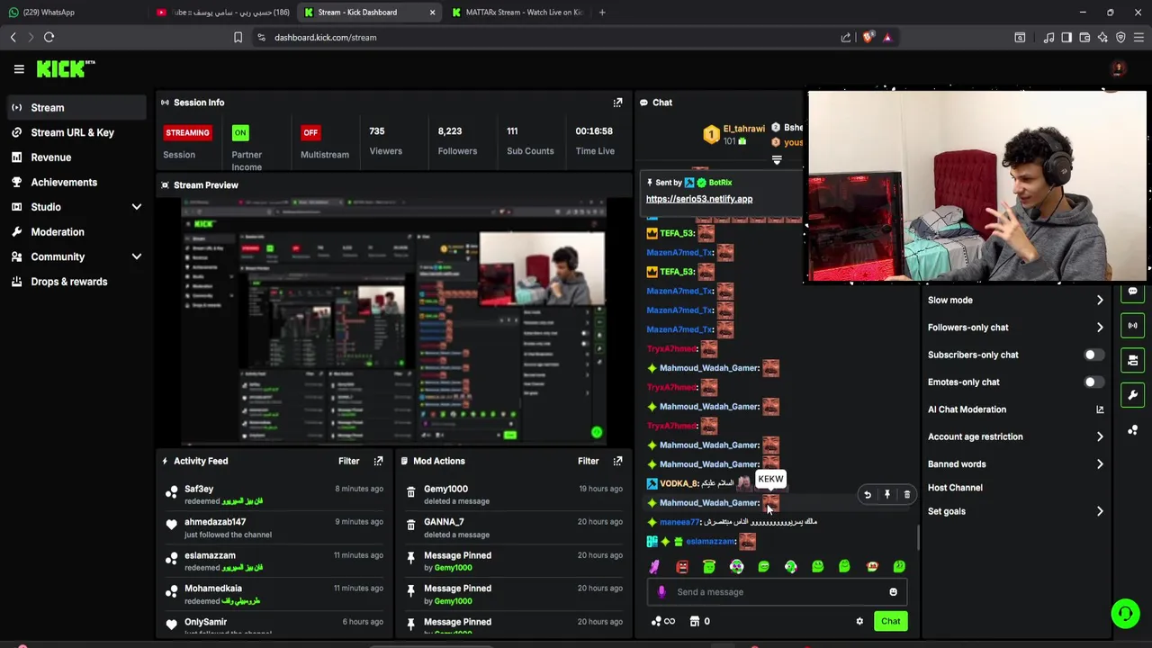Viewport: 1152px width, 648px height.
Task: Click the green ready indicator in Stream Preview
Action: point(596,433)
